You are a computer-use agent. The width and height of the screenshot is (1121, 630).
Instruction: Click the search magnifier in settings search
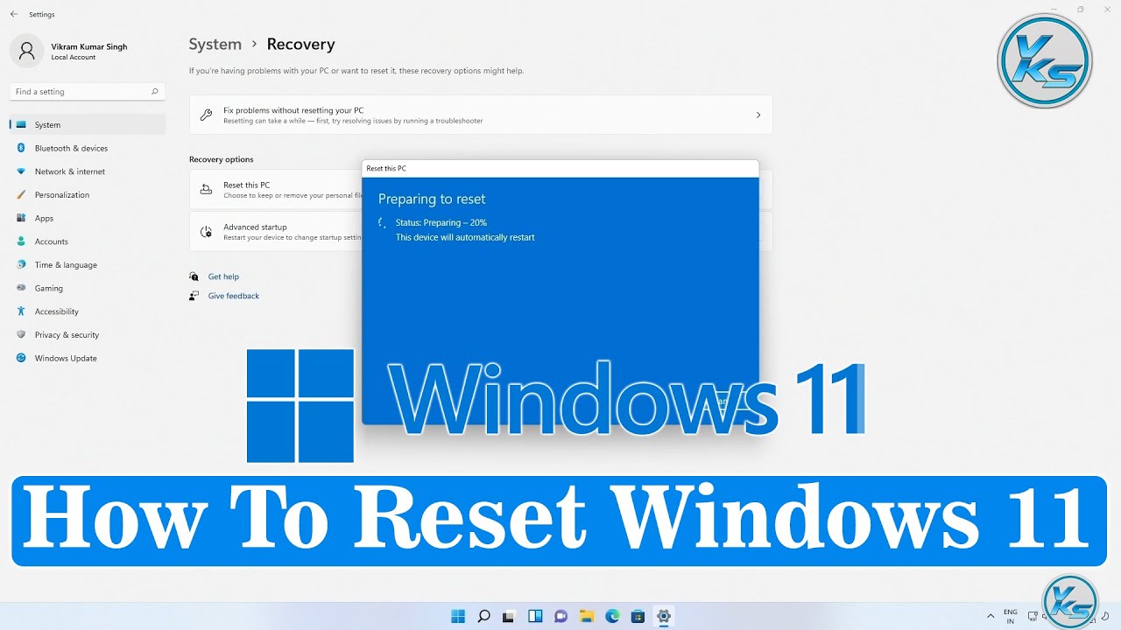pyautogui.click(x=154, y=91)
